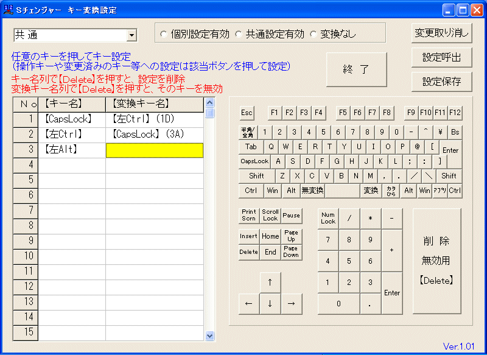Click the Bs backspace key

pyautogui.click(x=455, y=132)
